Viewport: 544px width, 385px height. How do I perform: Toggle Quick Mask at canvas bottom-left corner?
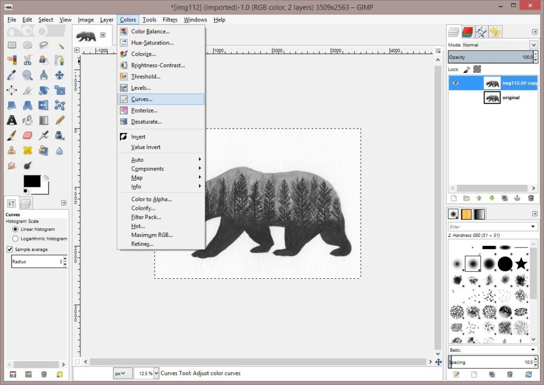[x=77, y=362]
